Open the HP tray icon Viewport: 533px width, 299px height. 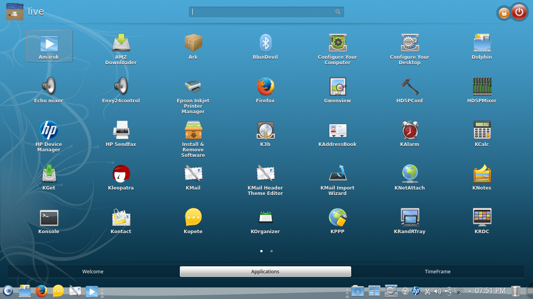416,291
